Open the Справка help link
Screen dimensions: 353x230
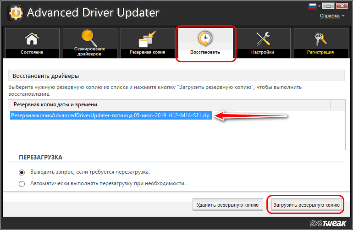point(330,16)
